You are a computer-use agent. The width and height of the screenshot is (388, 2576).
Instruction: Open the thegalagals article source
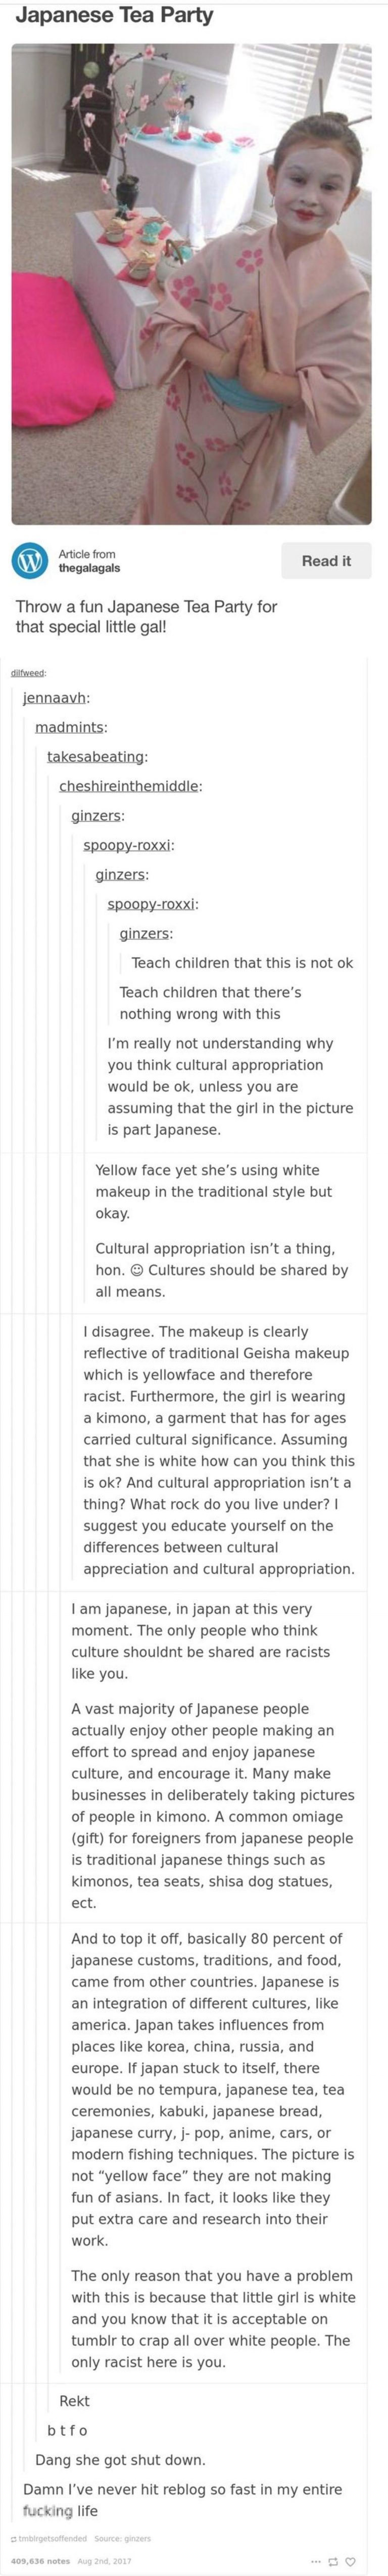click(89, 567)
